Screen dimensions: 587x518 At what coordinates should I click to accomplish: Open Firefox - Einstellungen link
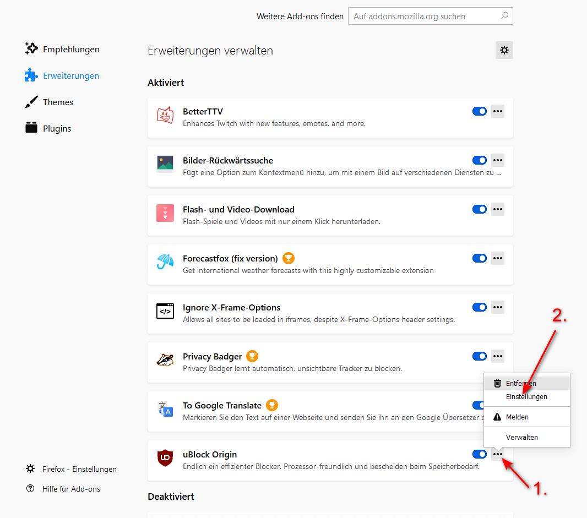(79, 469)
